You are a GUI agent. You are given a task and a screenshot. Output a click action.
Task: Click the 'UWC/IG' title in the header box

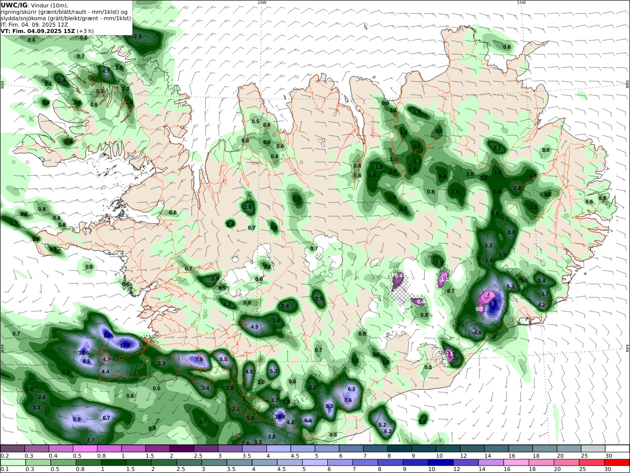14,5
